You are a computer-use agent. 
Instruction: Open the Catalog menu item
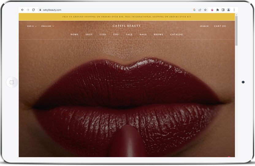(x=177, y=35)
